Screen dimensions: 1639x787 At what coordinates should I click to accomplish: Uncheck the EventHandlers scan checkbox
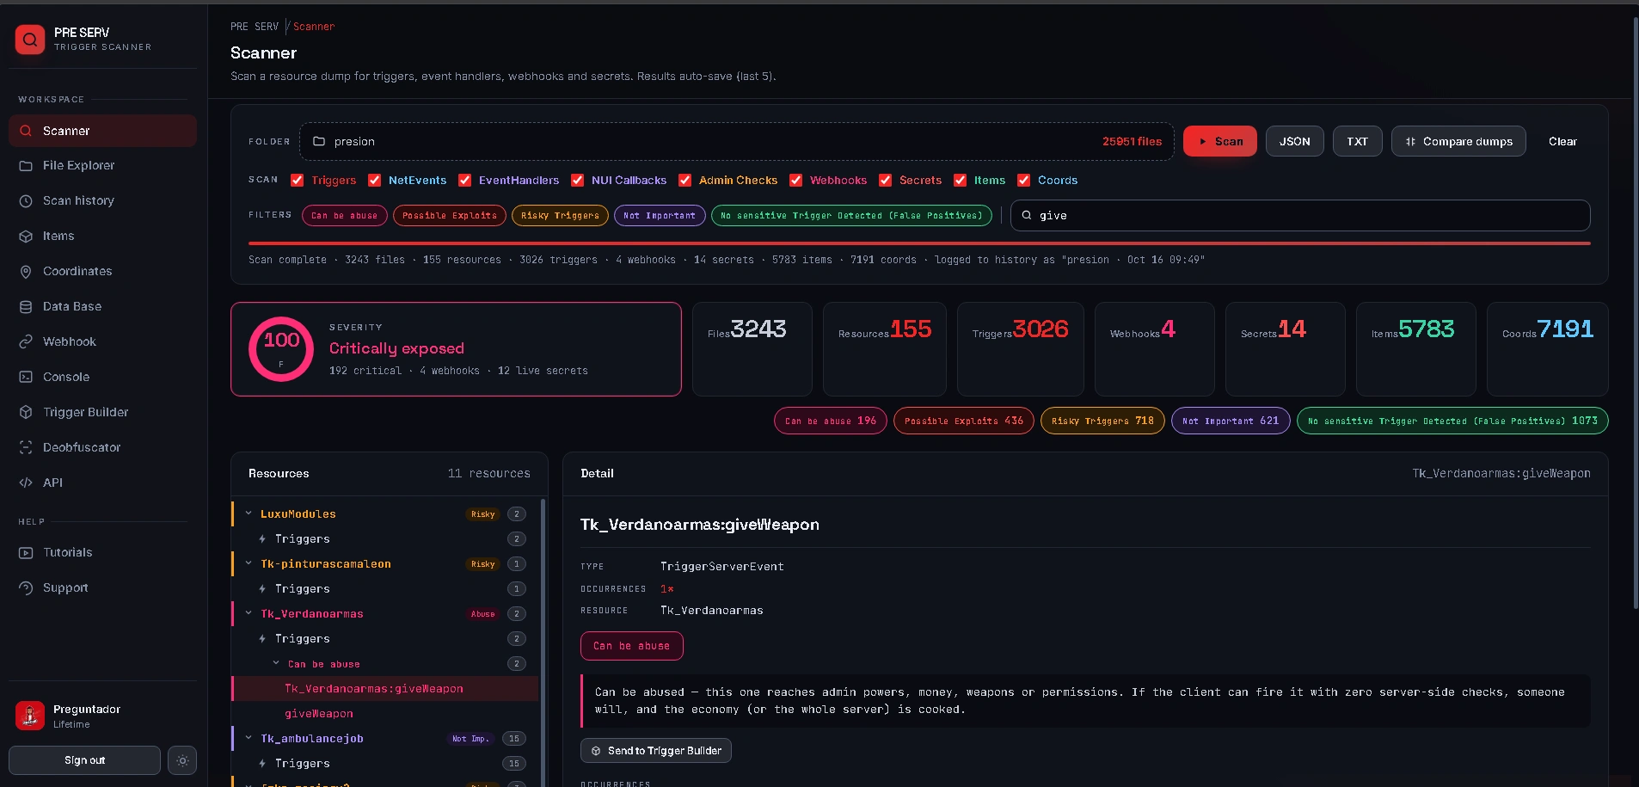(x=464, y=180)
